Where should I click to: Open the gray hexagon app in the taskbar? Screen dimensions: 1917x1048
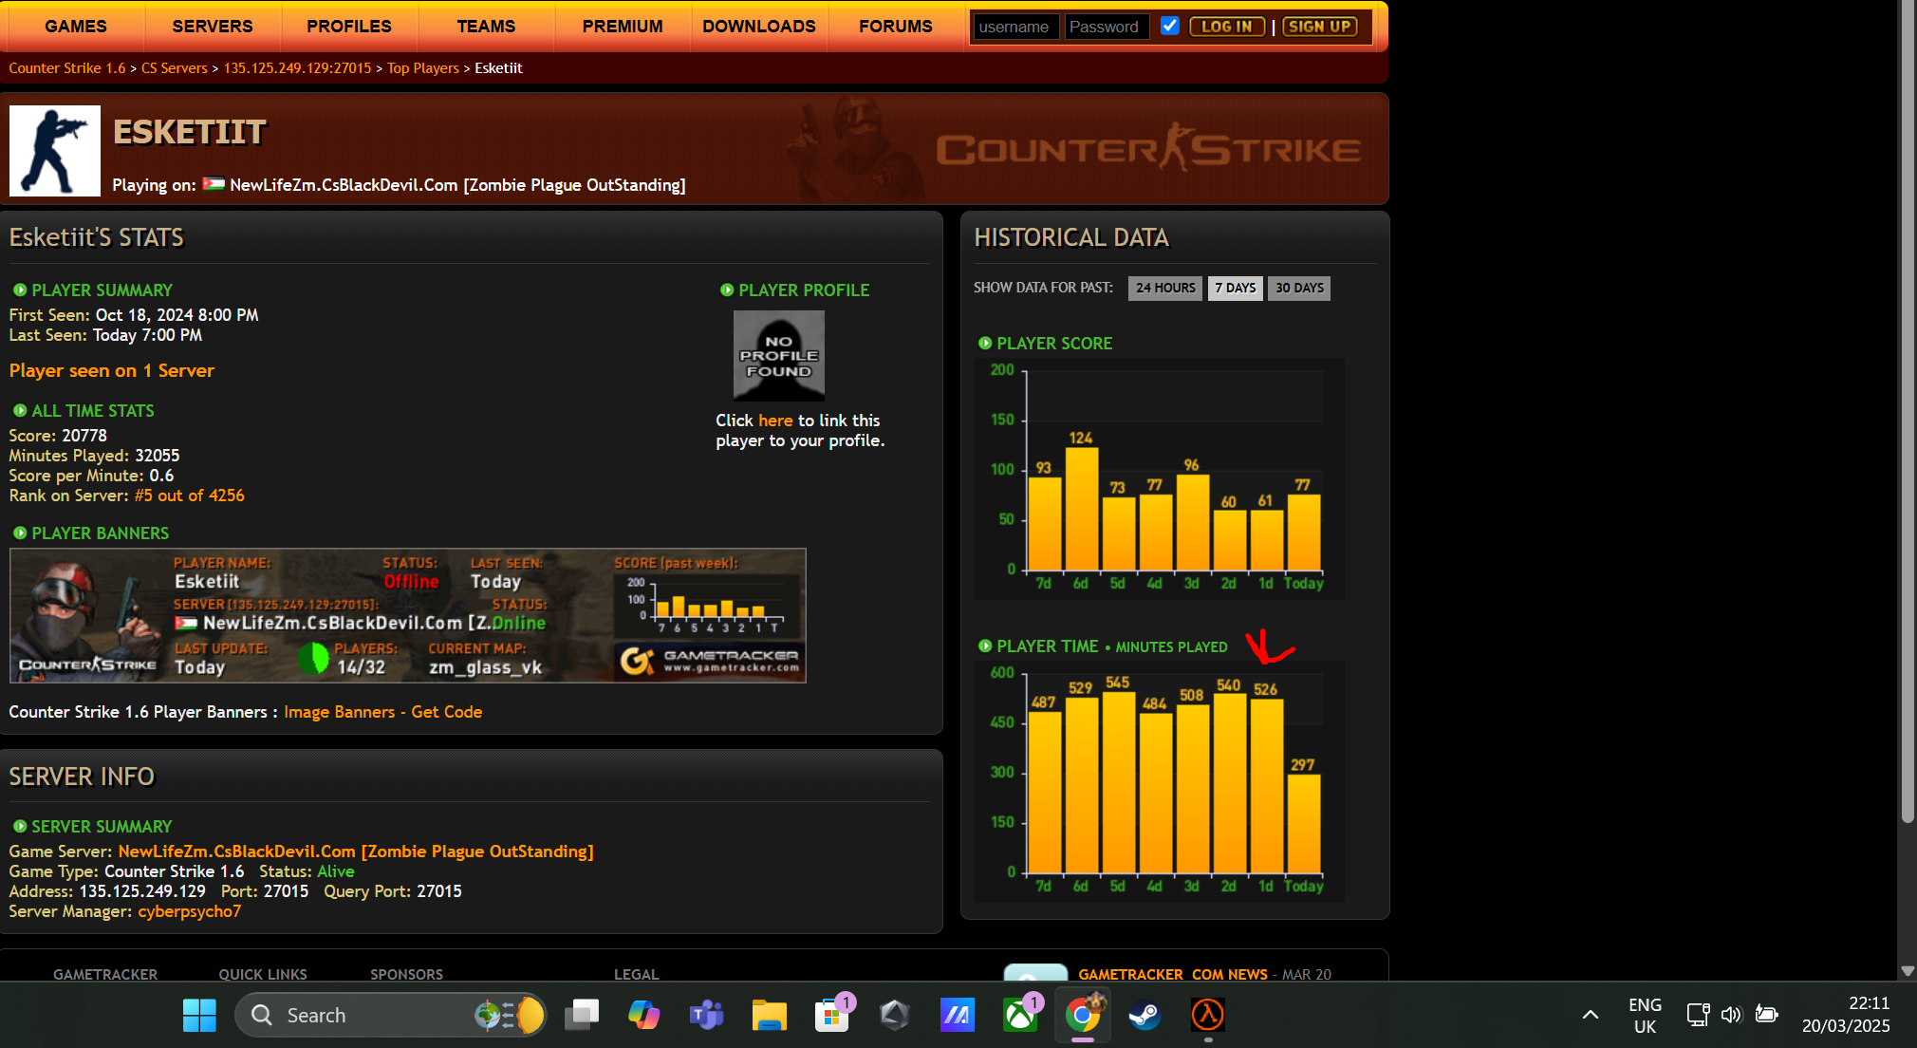pos(895,1016)
